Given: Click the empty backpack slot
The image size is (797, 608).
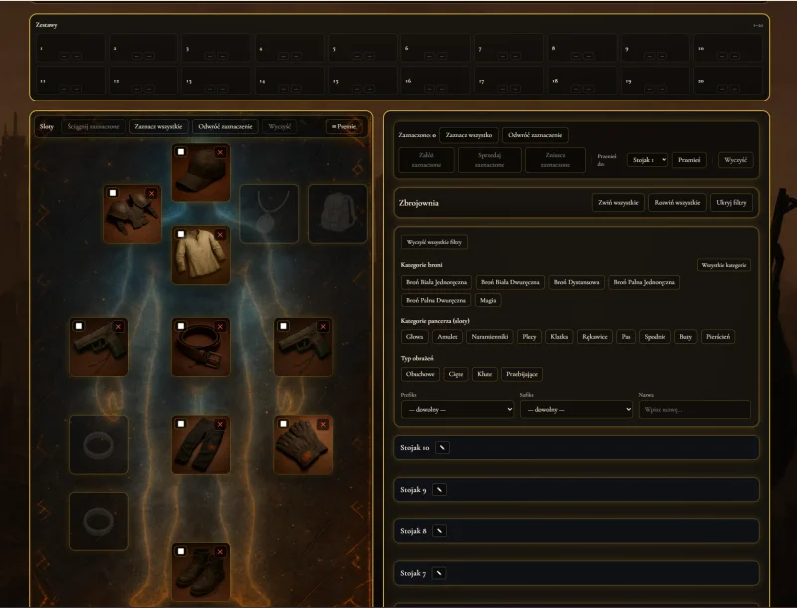Looking at the screenshot, I should 337,213.
